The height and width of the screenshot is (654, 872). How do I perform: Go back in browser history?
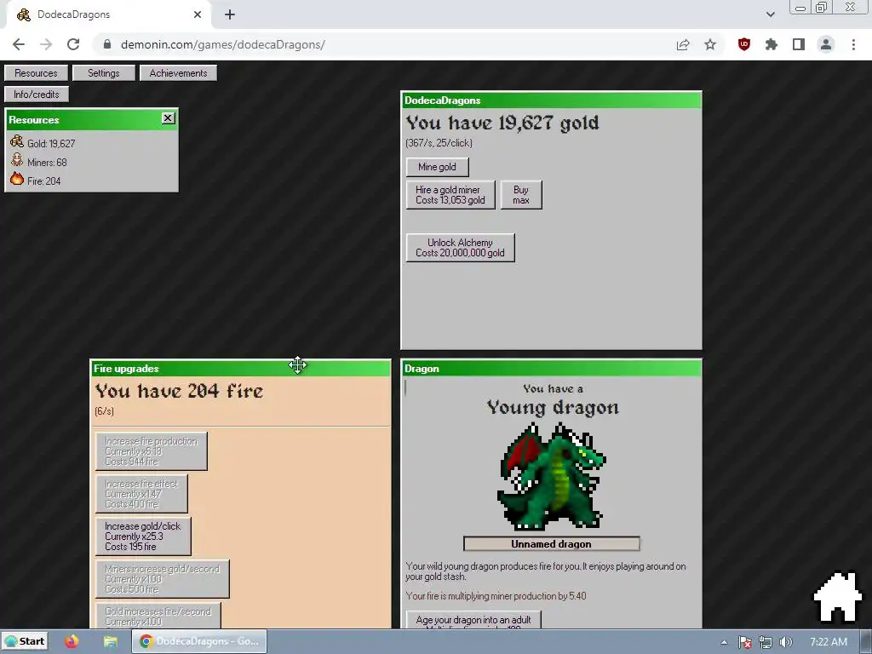tap(19, 44)
